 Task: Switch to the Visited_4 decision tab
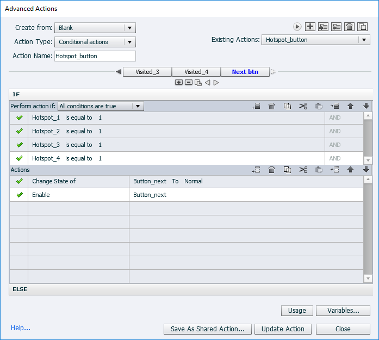coord(196,72)
